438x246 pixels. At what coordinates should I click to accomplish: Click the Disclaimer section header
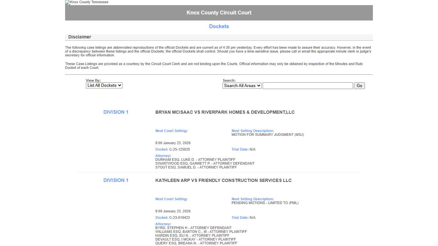tap(80, 37)
